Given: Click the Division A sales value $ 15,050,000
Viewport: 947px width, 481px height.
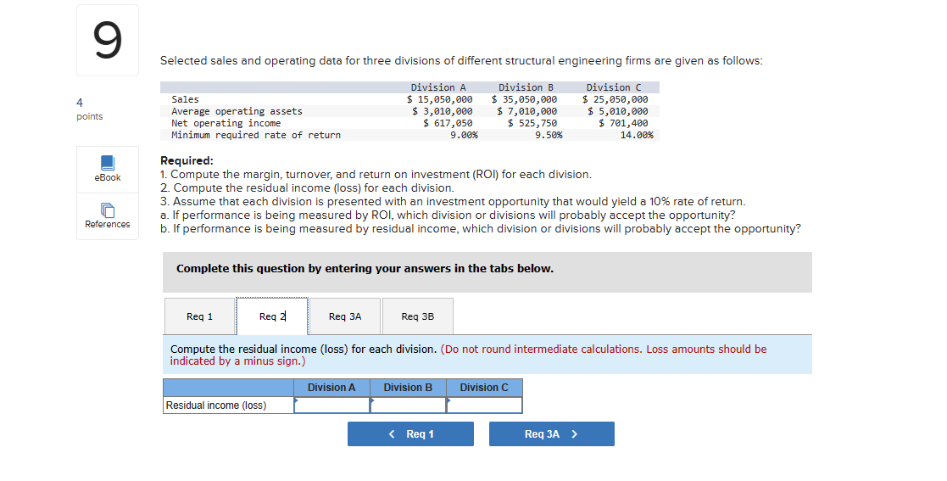Looking at the screenshot, I should pos(440,99).
